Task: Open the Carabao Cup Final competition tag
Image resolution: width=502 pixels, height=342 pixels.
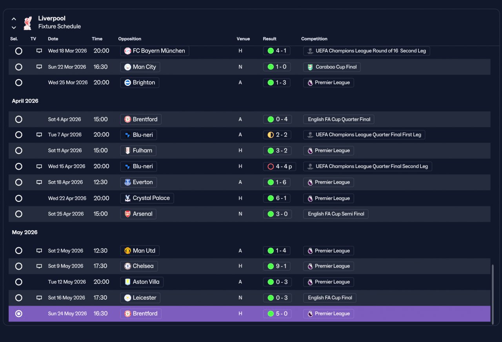Action: 332,67
